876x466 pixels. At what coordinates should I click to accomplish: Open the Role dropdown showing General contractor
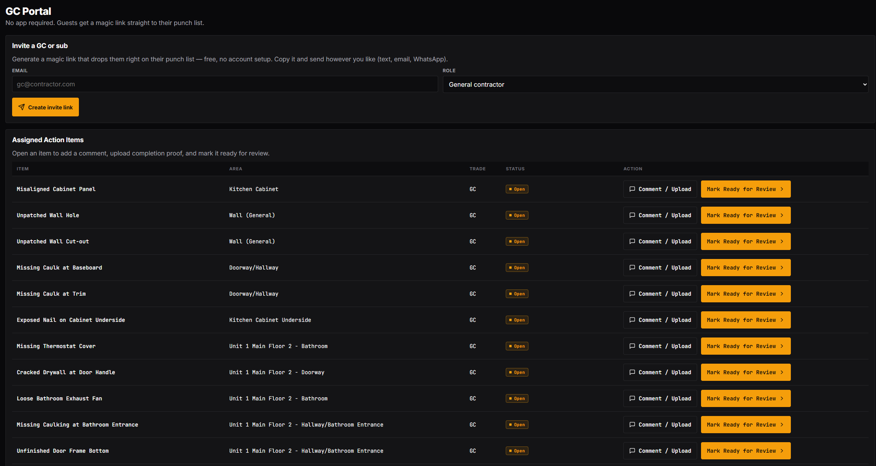coord(655,84)
